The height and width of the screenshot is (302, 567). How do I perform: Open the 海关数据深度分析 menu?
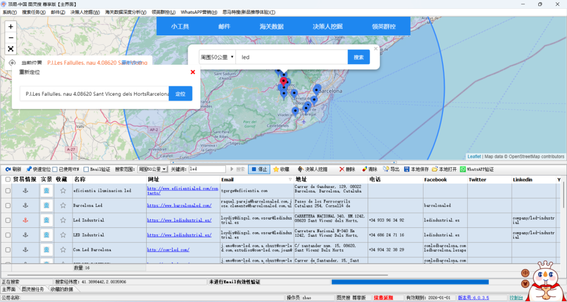pyautogui.click(x=126, y=12)
